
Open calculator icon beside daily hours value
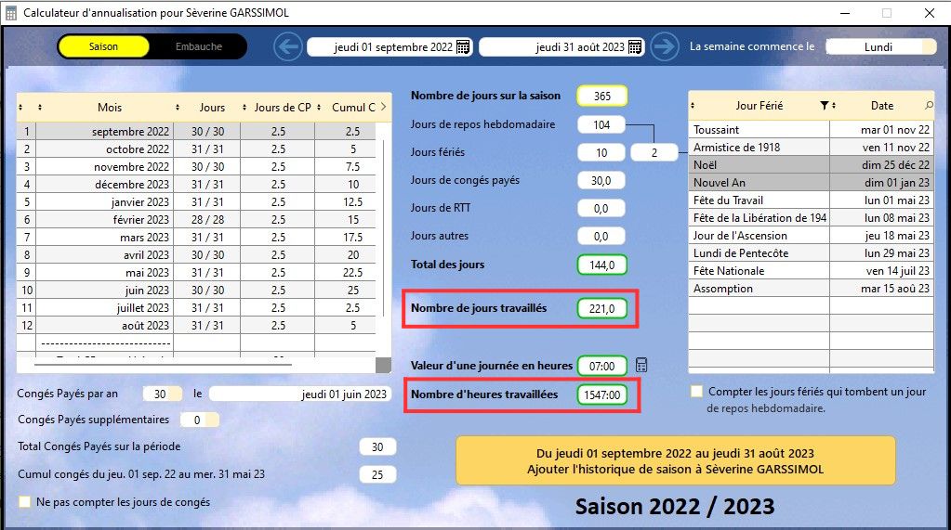pyautogui.click(x=641, y=365)
